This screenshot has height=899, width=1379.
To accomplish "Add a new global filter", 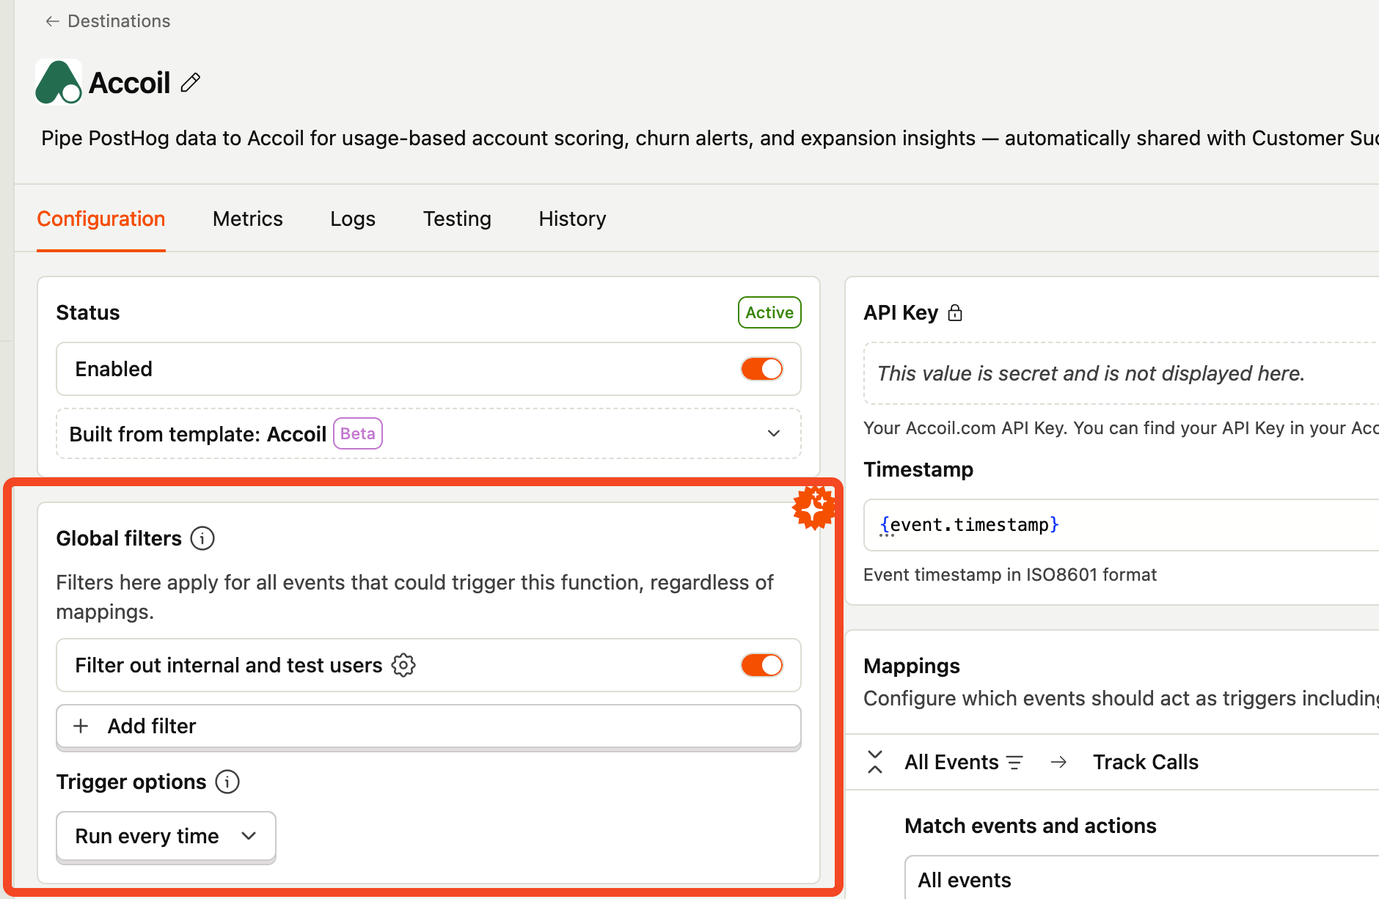I will (x=428, y=726).
